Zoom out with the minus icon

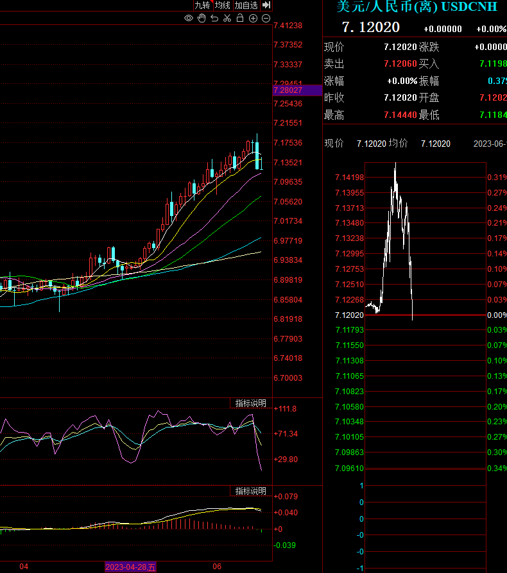click(266, 18)
